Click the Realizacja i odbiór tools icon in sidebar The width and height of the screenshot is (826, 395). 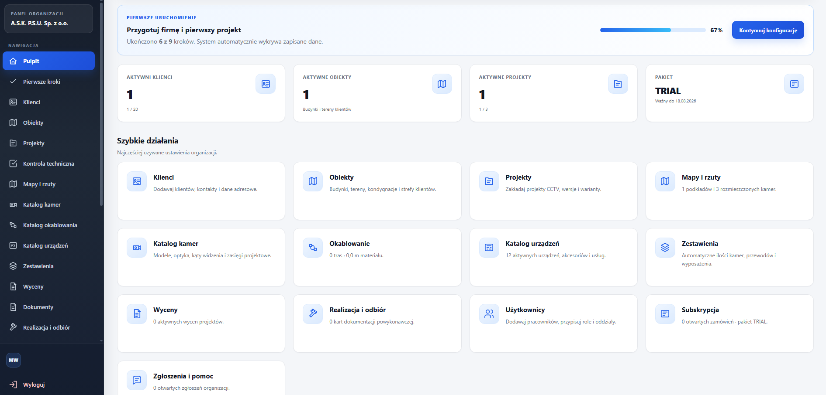click(x=13, y=327)
